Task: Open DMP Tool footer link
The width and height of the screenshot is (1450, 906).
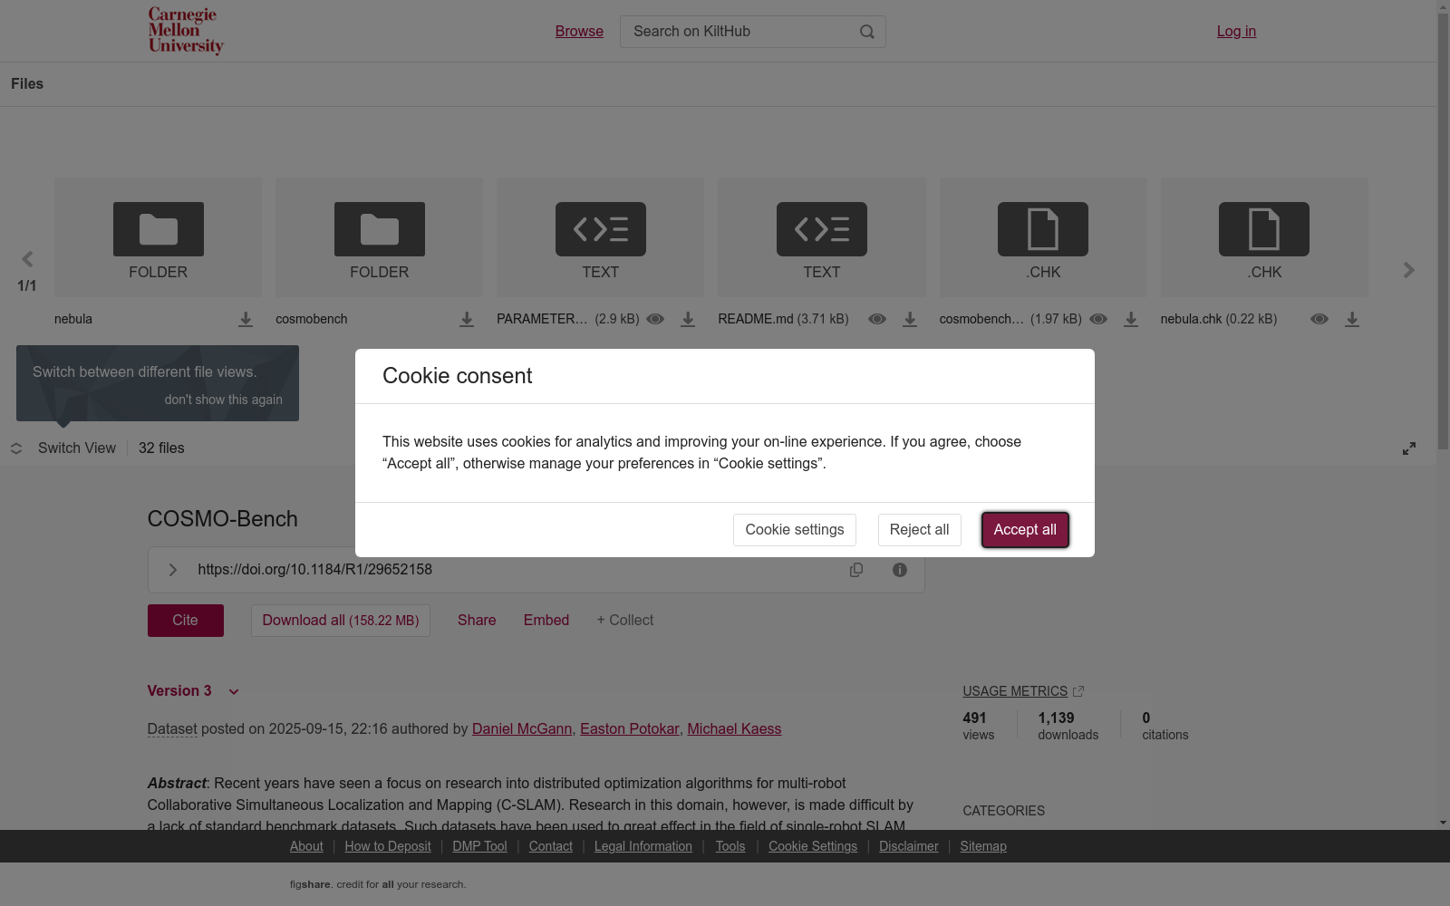Action: 479,846
